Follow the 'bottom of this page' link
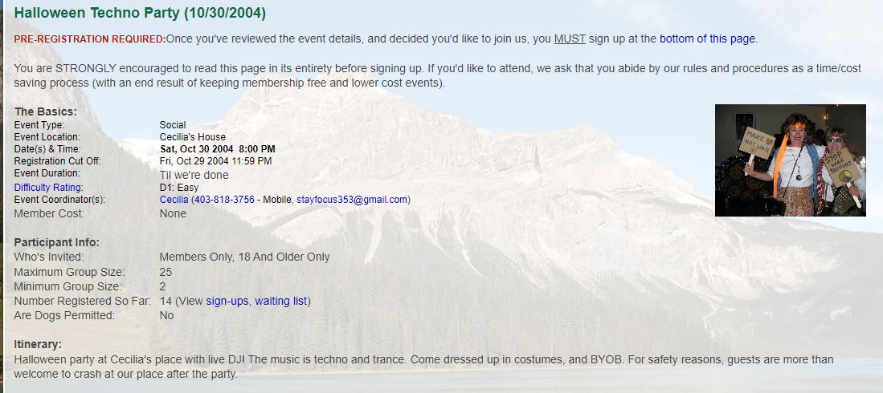The width and height of the screenshot is (883, 393). tap(707, 38)
